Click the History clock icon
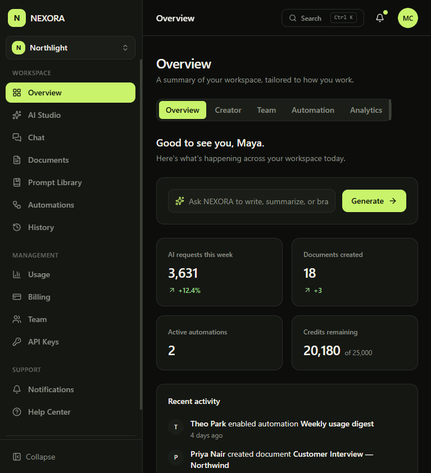The width and height of the screenshot is (431, 473). coord(17,227)
